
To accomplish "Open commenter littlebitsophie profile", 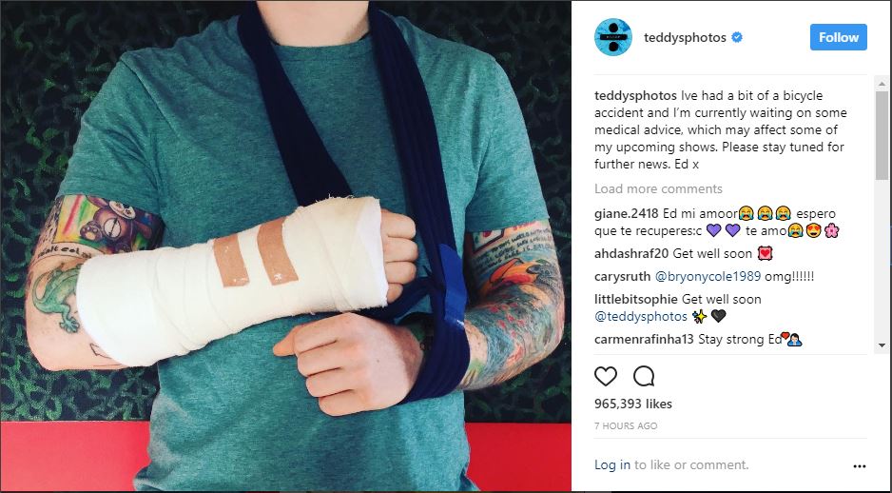I will coord(636,300).
